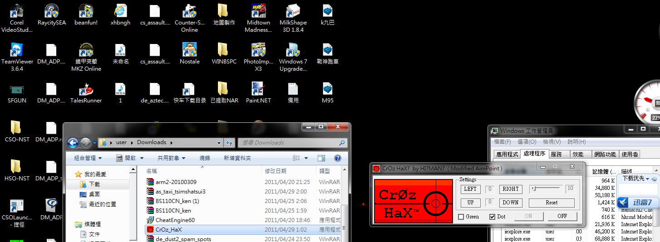
Task: Open the 地圖製作 desktop folder
Action: pos(224,15)
